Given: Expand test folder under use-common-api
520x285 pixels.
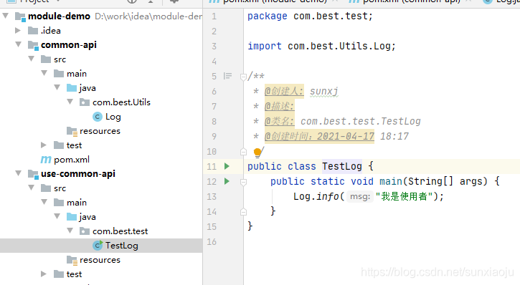Looking at the screenshot, I should [x=44, y=274].
